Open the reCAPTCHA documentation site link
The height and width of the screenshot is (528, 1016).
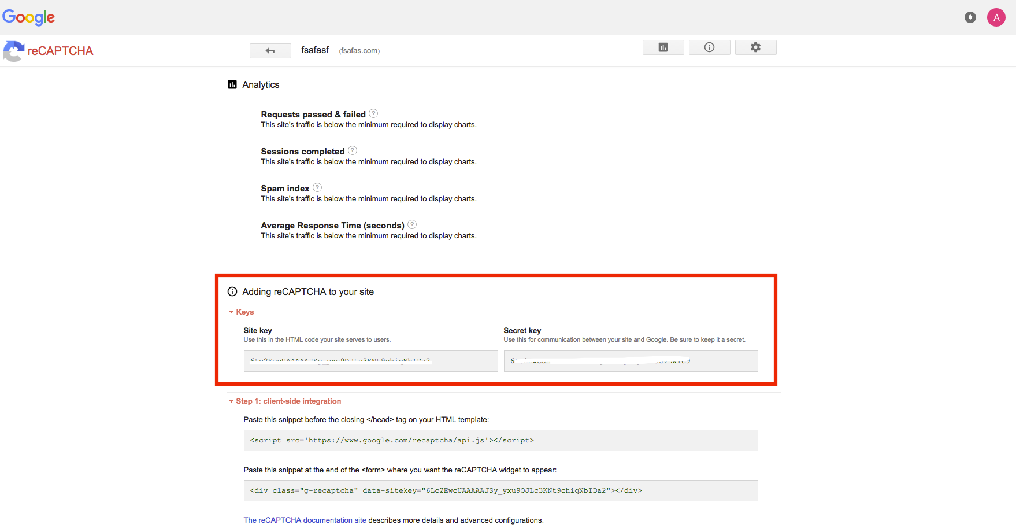(x=305, y=520)
